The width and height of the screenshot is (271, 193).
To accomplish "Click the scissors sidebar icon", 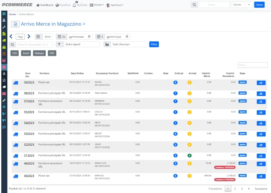I will [x=4, y=114].
